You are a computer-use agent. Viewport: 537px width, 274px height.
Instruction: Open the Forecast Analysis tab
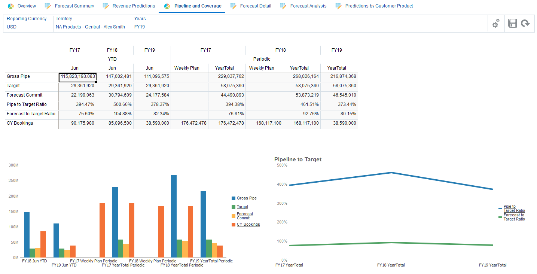308,6
